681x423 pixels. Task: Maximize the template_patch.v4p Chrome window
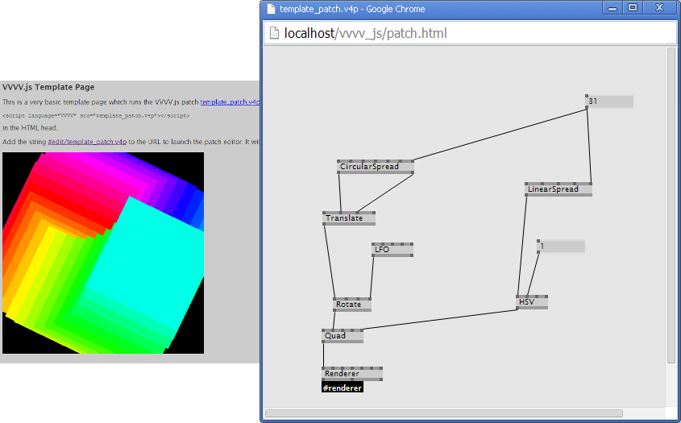click(x=633, y=8)
